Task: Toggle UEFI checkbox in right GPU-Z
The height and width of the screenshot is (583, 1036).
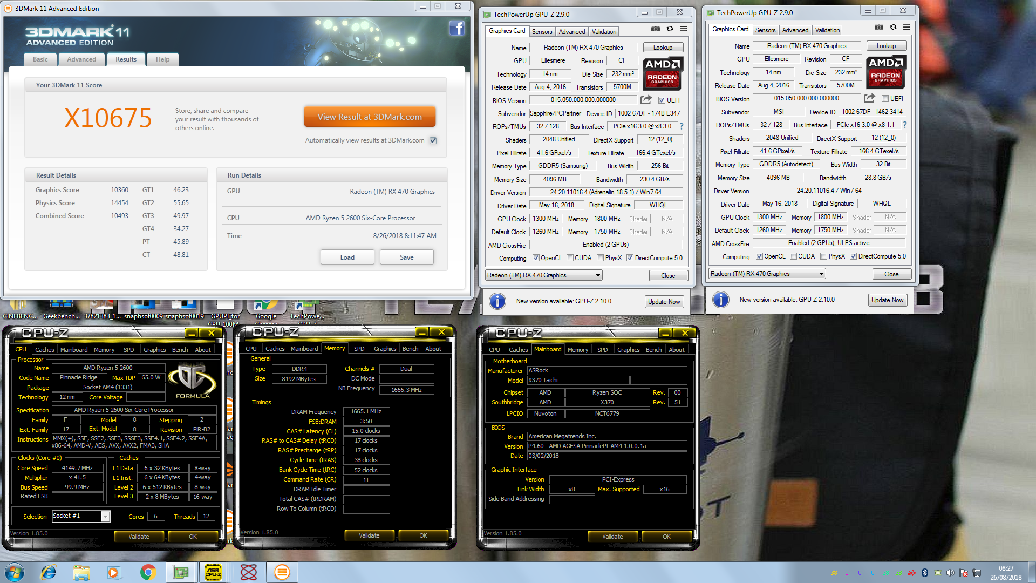Action: pyautogui.click(x=885, y=99)
